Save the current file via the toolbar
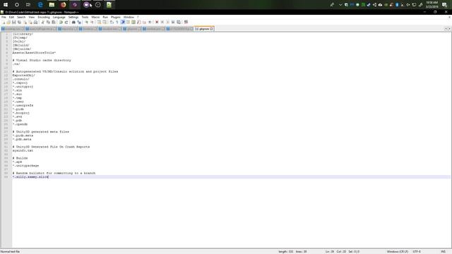452x254 pixels. point(13,22)
